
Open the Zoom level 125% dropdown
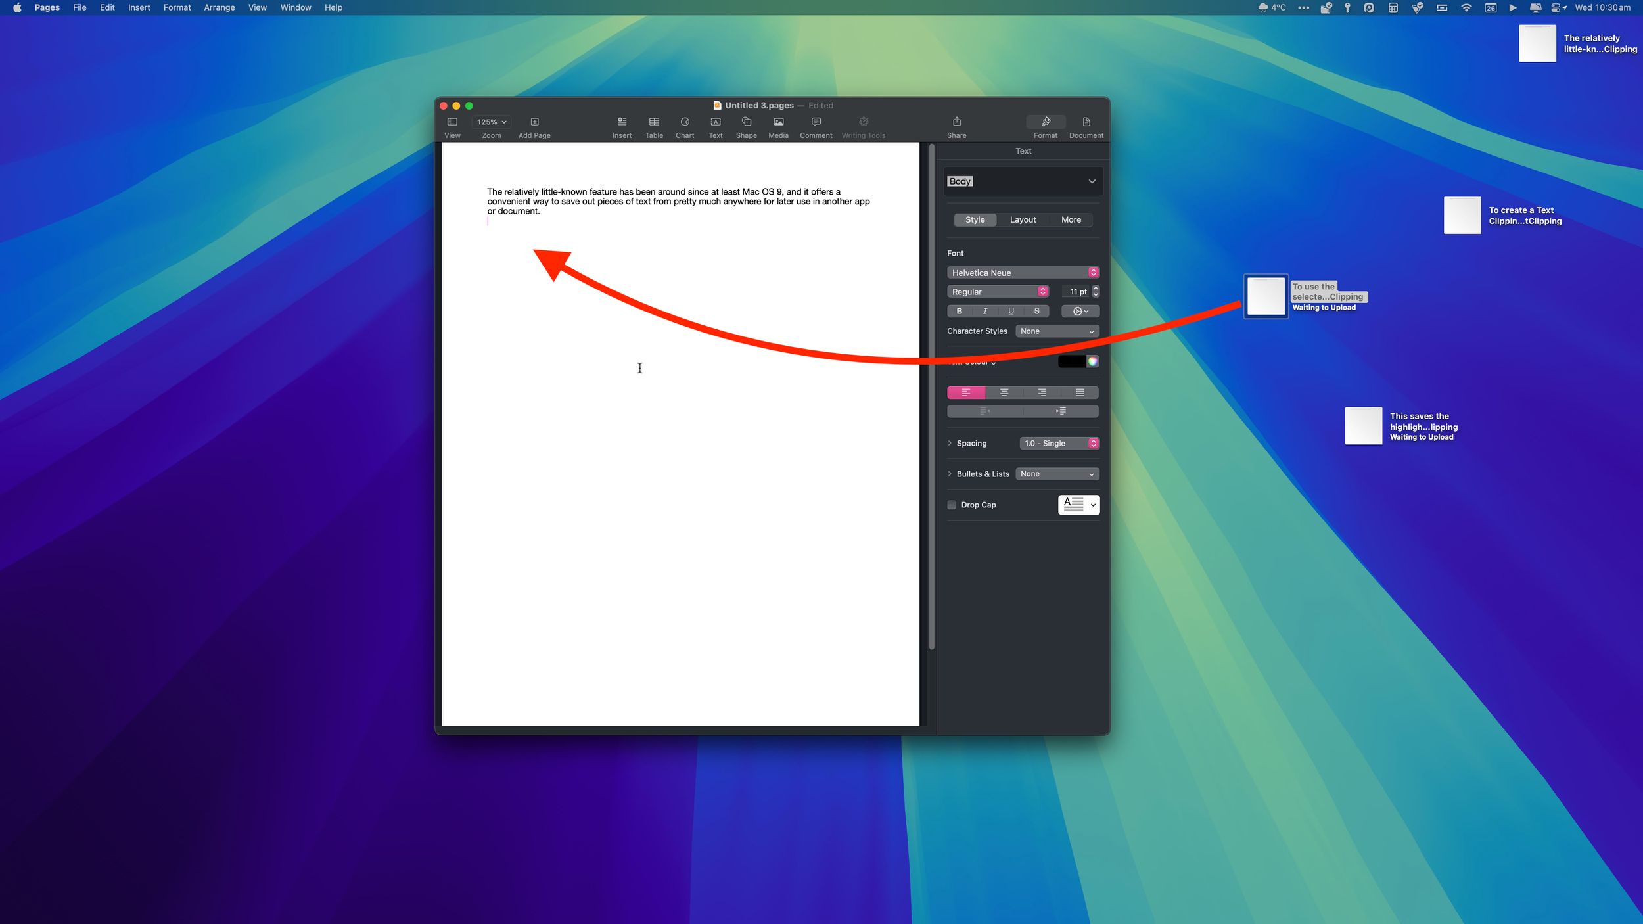coord(491,122)
